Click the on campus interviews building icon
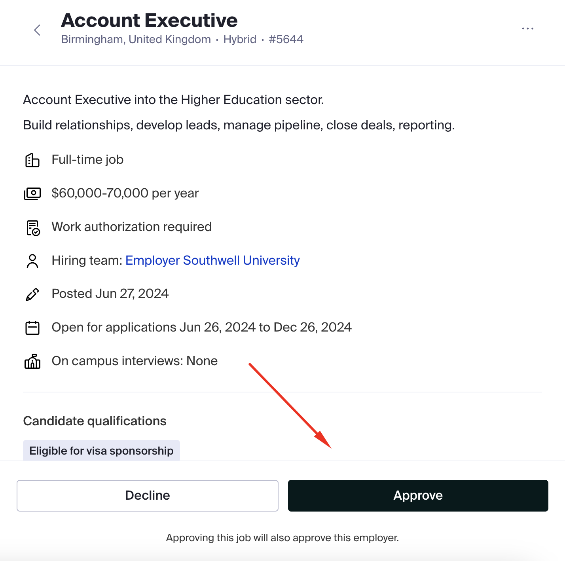The height and width of the screenshot is (561, 565). (x=32, y=361)
